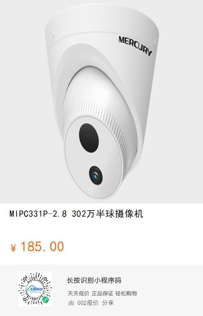Tap the 长按识别小程序码 label
The height and width of the screenshot is (316, 203).
click(94, 280)
